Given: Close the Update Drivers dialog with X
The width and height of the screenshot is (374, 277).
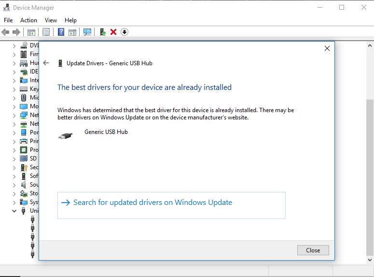Looking at the screenshot, I should pos(327,48).
